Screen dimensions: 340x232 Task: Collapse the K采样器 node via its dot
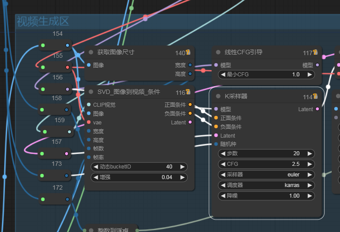218,96
